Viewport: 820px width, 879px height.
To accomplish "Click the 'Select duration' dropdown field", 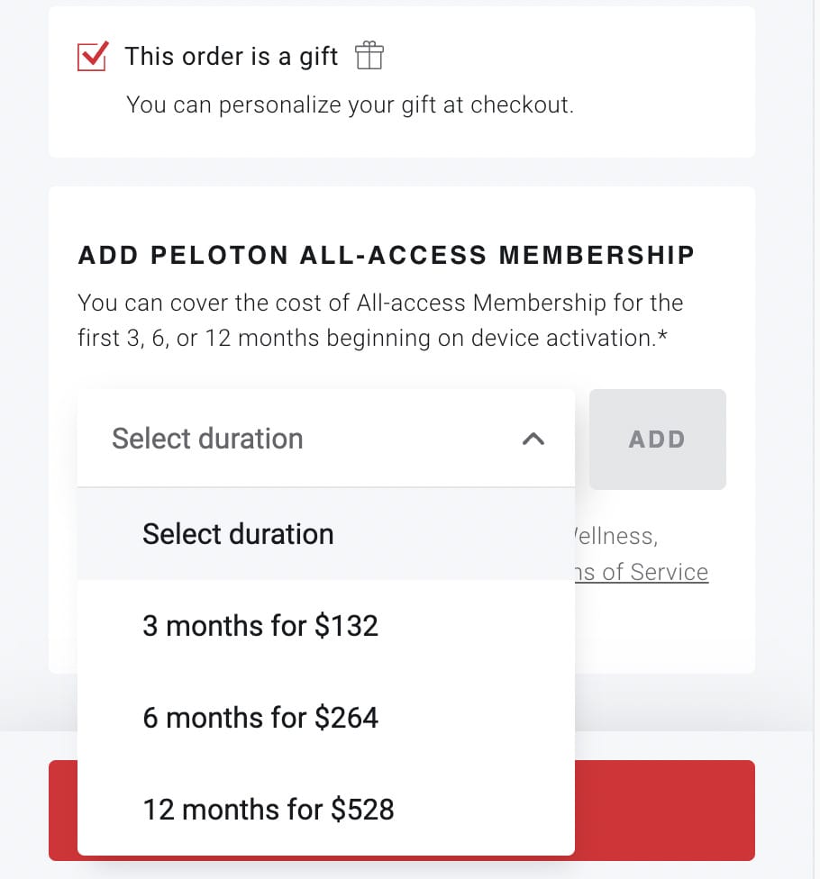I will [326, 439].
